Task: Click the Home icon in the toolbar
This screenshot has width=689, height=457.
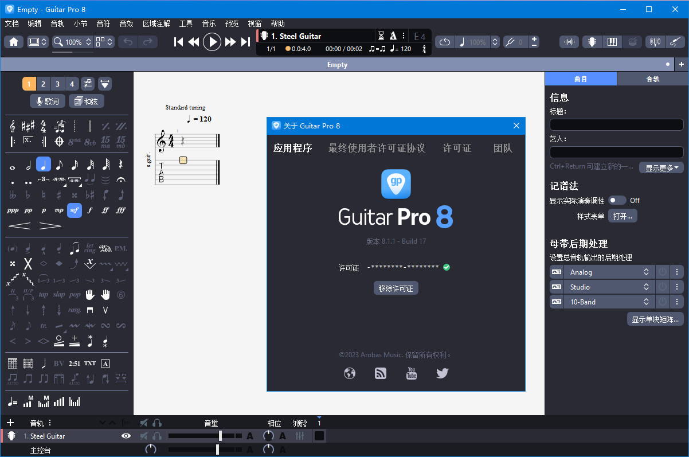Action: point(14,42)
